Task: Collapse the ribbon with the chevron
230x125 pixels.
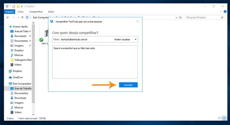Action: pos(221,12)
